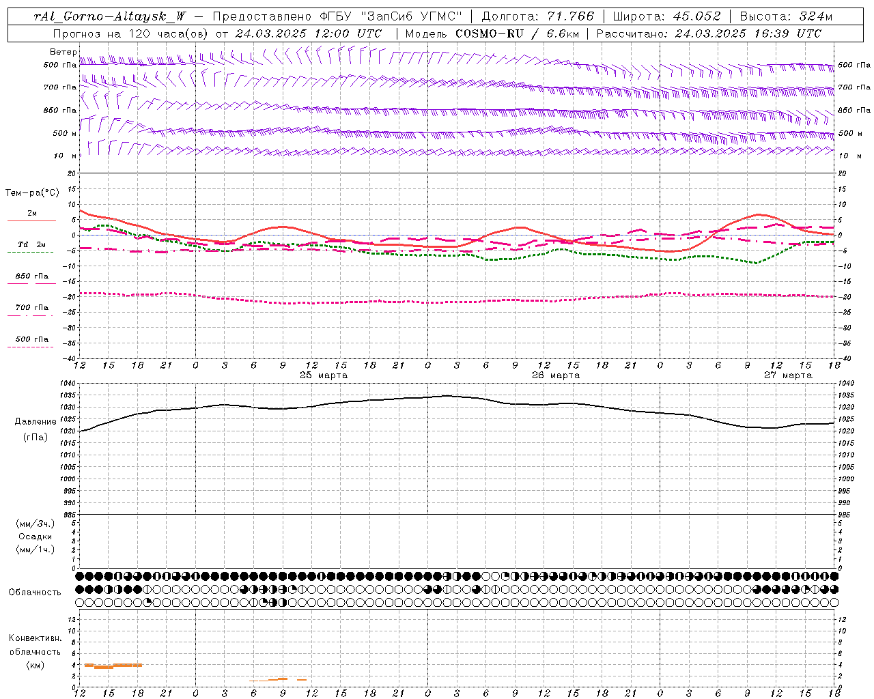Screen dimensions: 874x699
Task: Click left '500 м' wind level label
Action: (x=65, y=133)
